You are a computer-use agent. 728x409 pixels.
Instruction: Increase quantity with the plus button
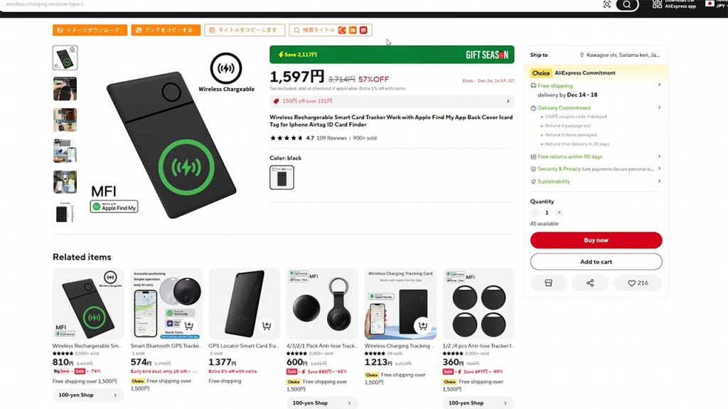tap(560, 212)
